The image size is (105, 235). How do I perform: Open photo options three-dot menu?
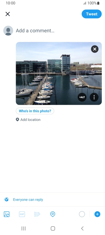coord(94,97)
